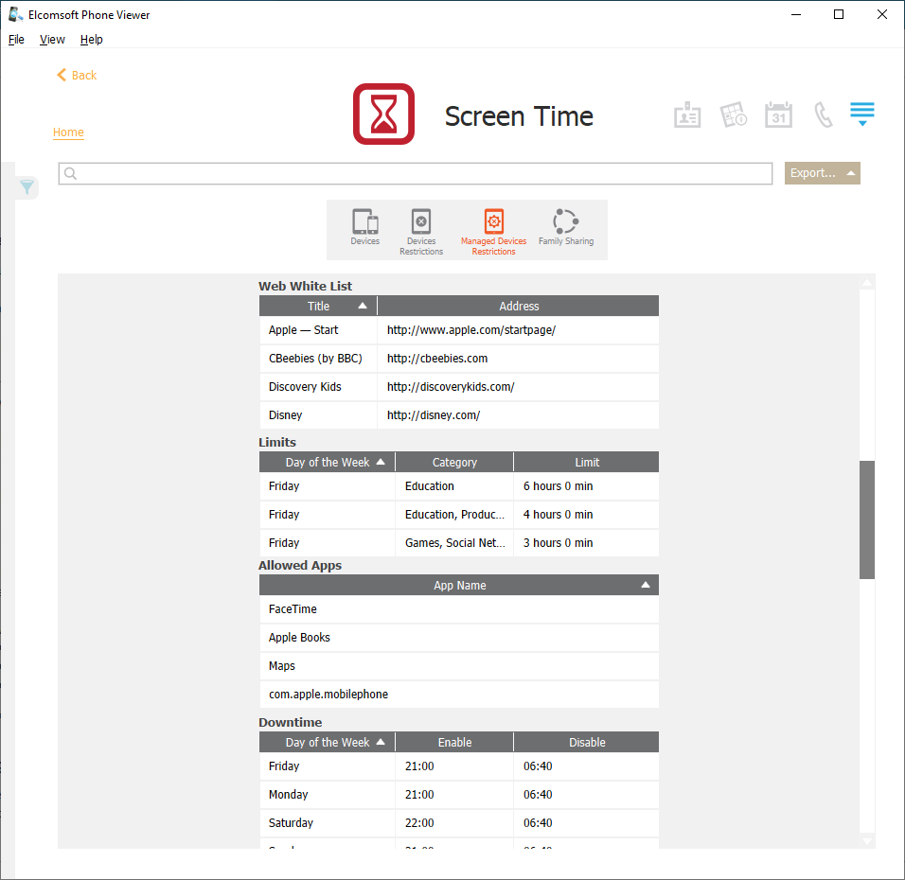
Task: Go Back to the previous page
Action: click(x=77, y=75)
